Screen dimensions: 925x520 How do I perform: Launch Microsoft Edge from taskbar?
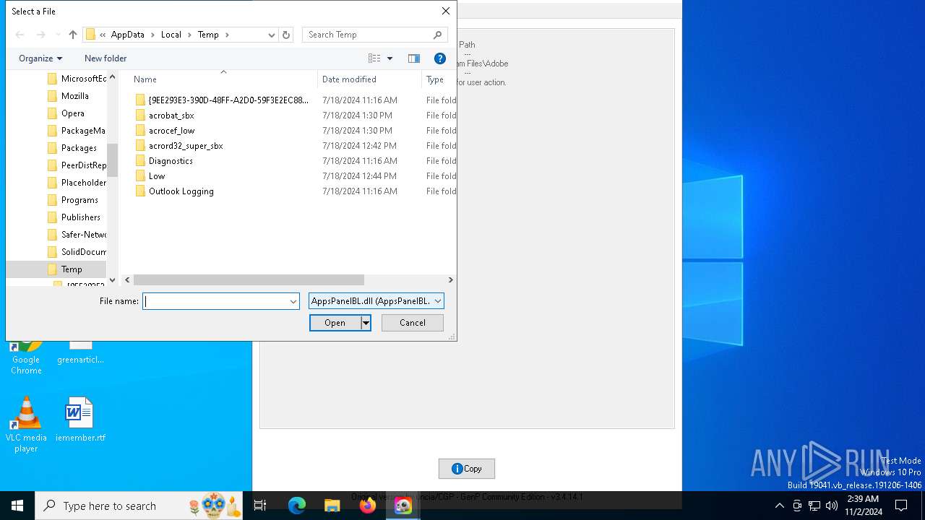click(x=297, y=506)
